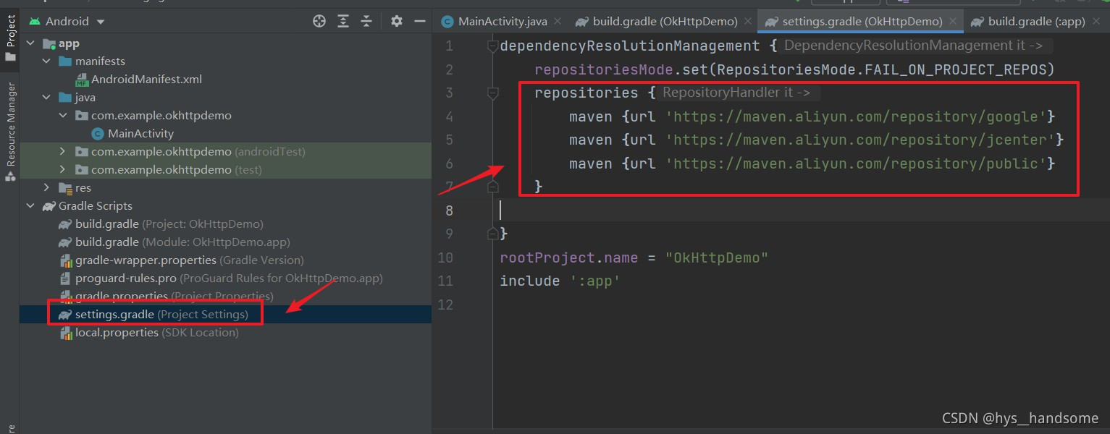The image size is (1110, 434).
Task: Collapse the app module node
Action: [30, 43]
